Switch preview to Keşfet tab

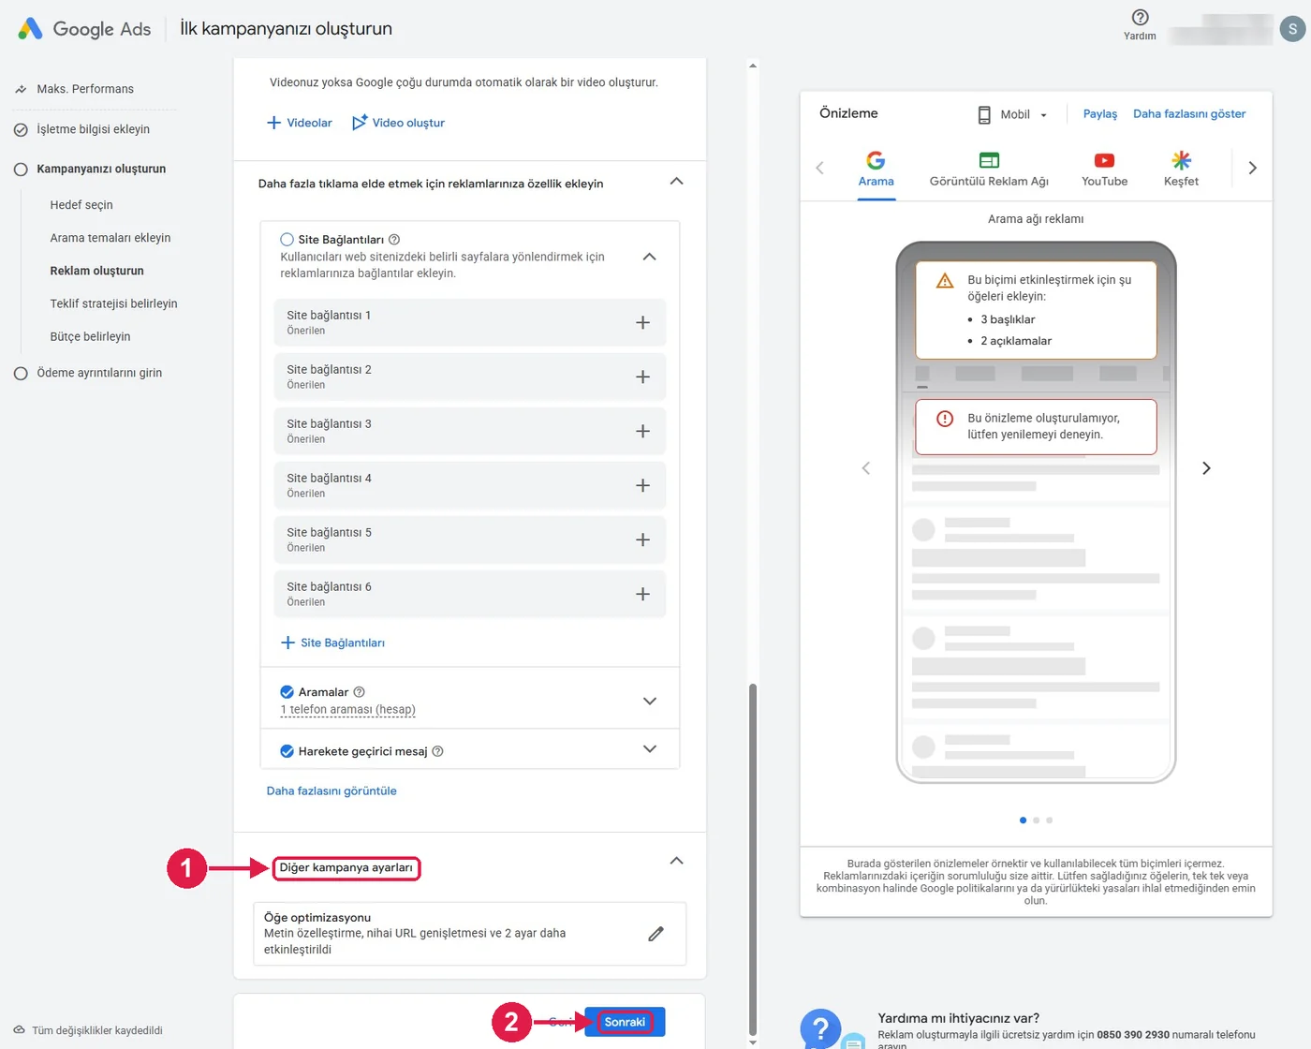(x=1181, y=170)
